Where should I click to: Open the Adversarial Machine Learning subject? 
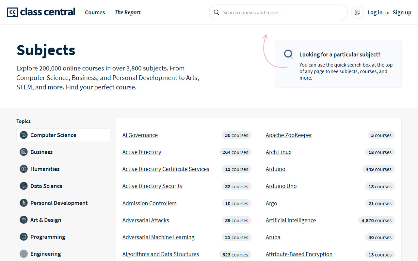tap(158, 237)
